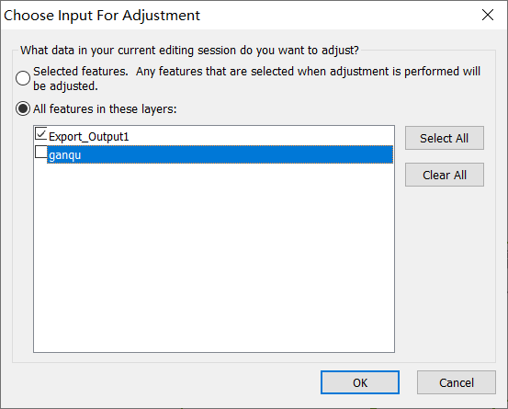Click the Clear All button
The image size is (508, 409).
click(x=445, y=175)
